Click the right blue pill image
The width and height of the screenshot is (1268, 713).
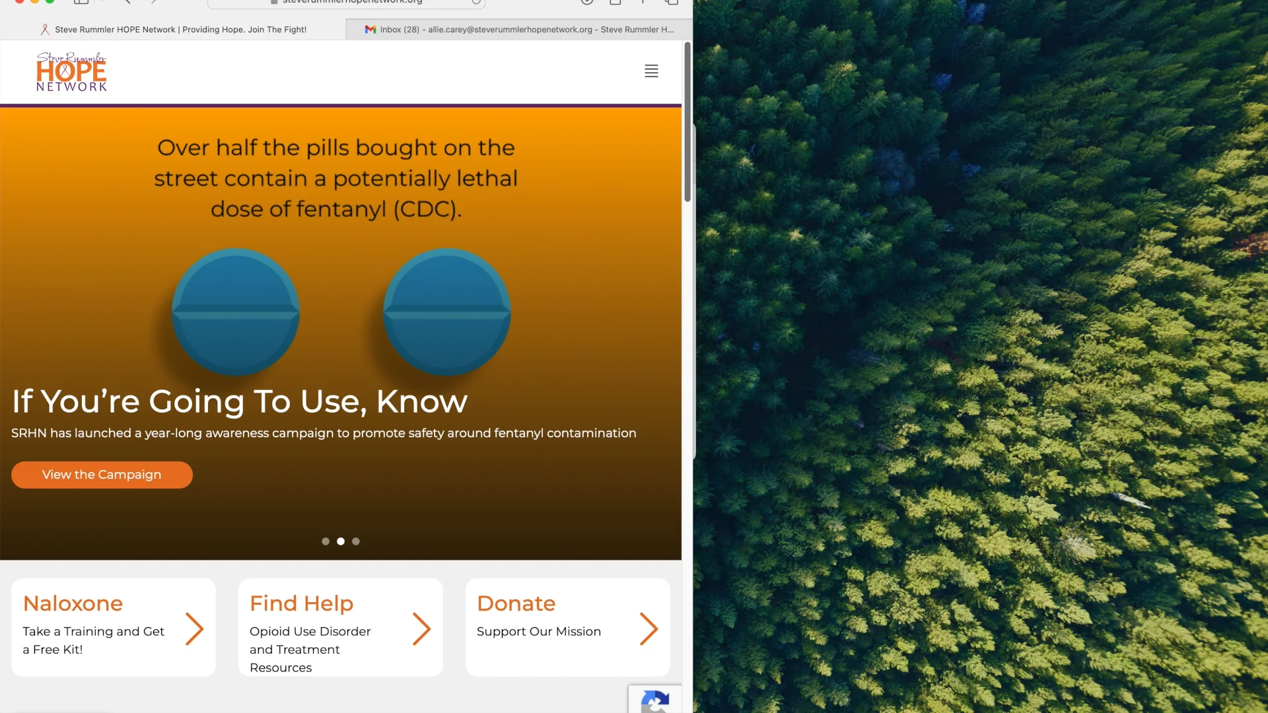pos(447,312)
